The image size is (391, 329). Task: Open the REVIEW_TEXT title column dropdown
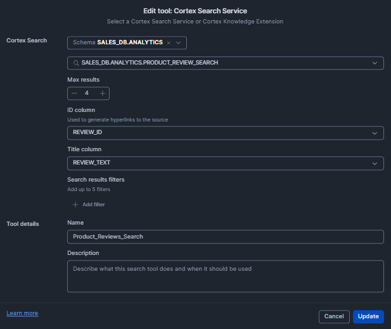226,163
